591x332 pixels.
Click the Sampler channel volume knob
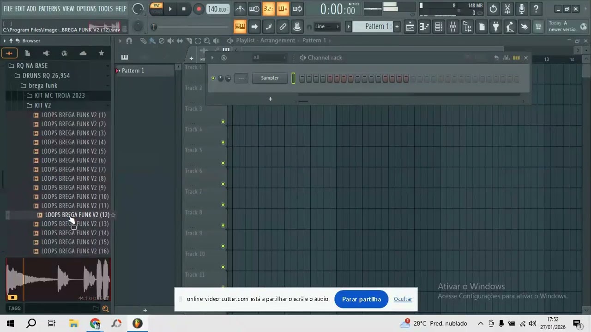coord(228,78)
